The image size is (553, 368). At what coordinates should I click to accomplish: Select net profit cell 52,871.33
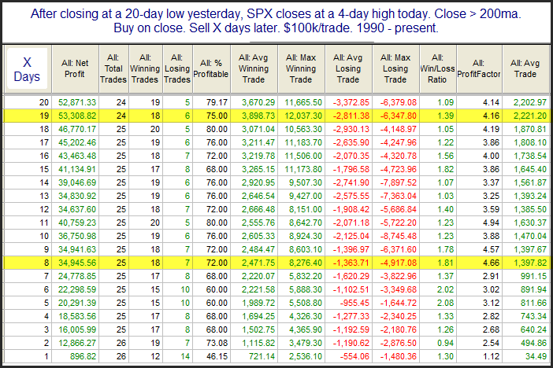77,102
